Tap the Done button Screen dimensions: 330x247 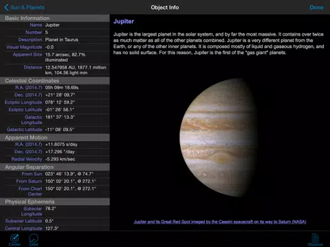316,8
